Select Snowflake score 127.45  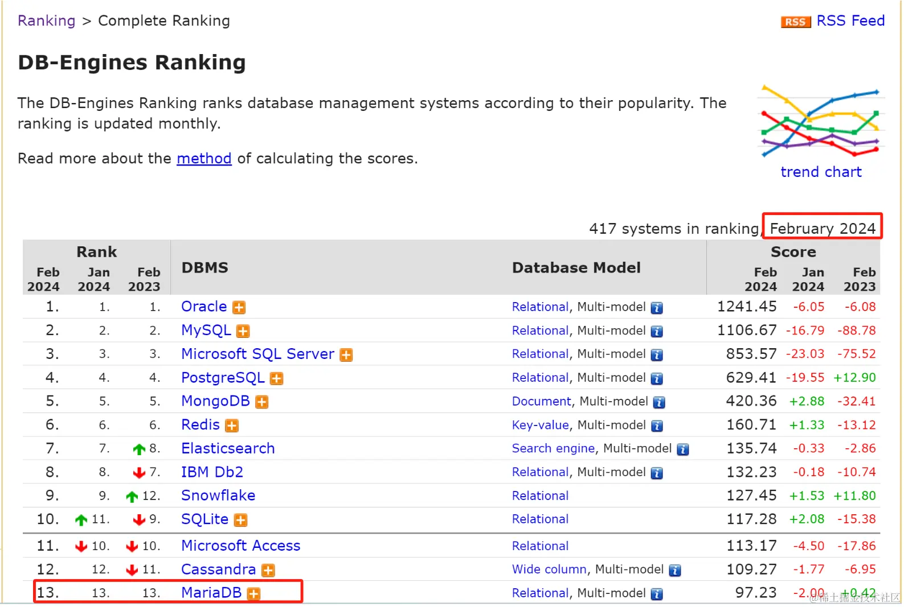click(751, 495)
